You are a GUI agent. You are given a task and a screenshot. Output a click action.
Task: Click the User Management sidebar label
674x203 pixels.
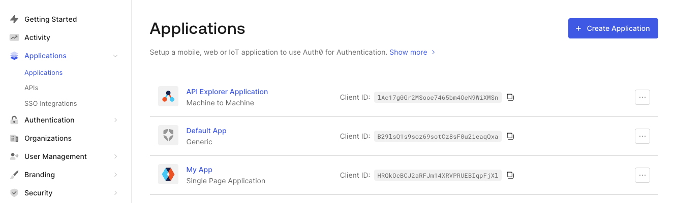[55, 156]
